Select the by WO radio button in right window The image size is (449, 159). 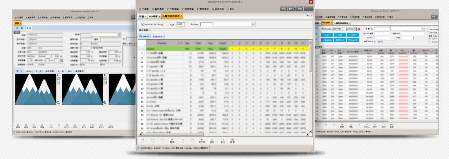coord(430,38)
